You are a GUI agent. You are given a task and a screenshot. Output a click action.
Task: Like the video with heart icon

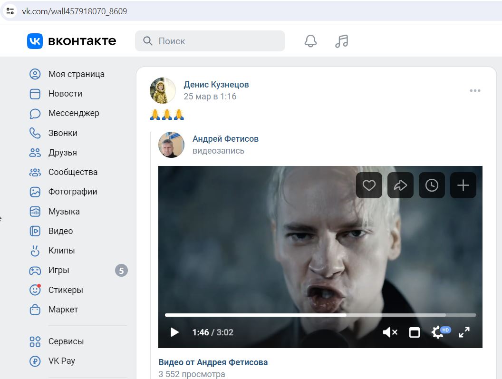369,185
